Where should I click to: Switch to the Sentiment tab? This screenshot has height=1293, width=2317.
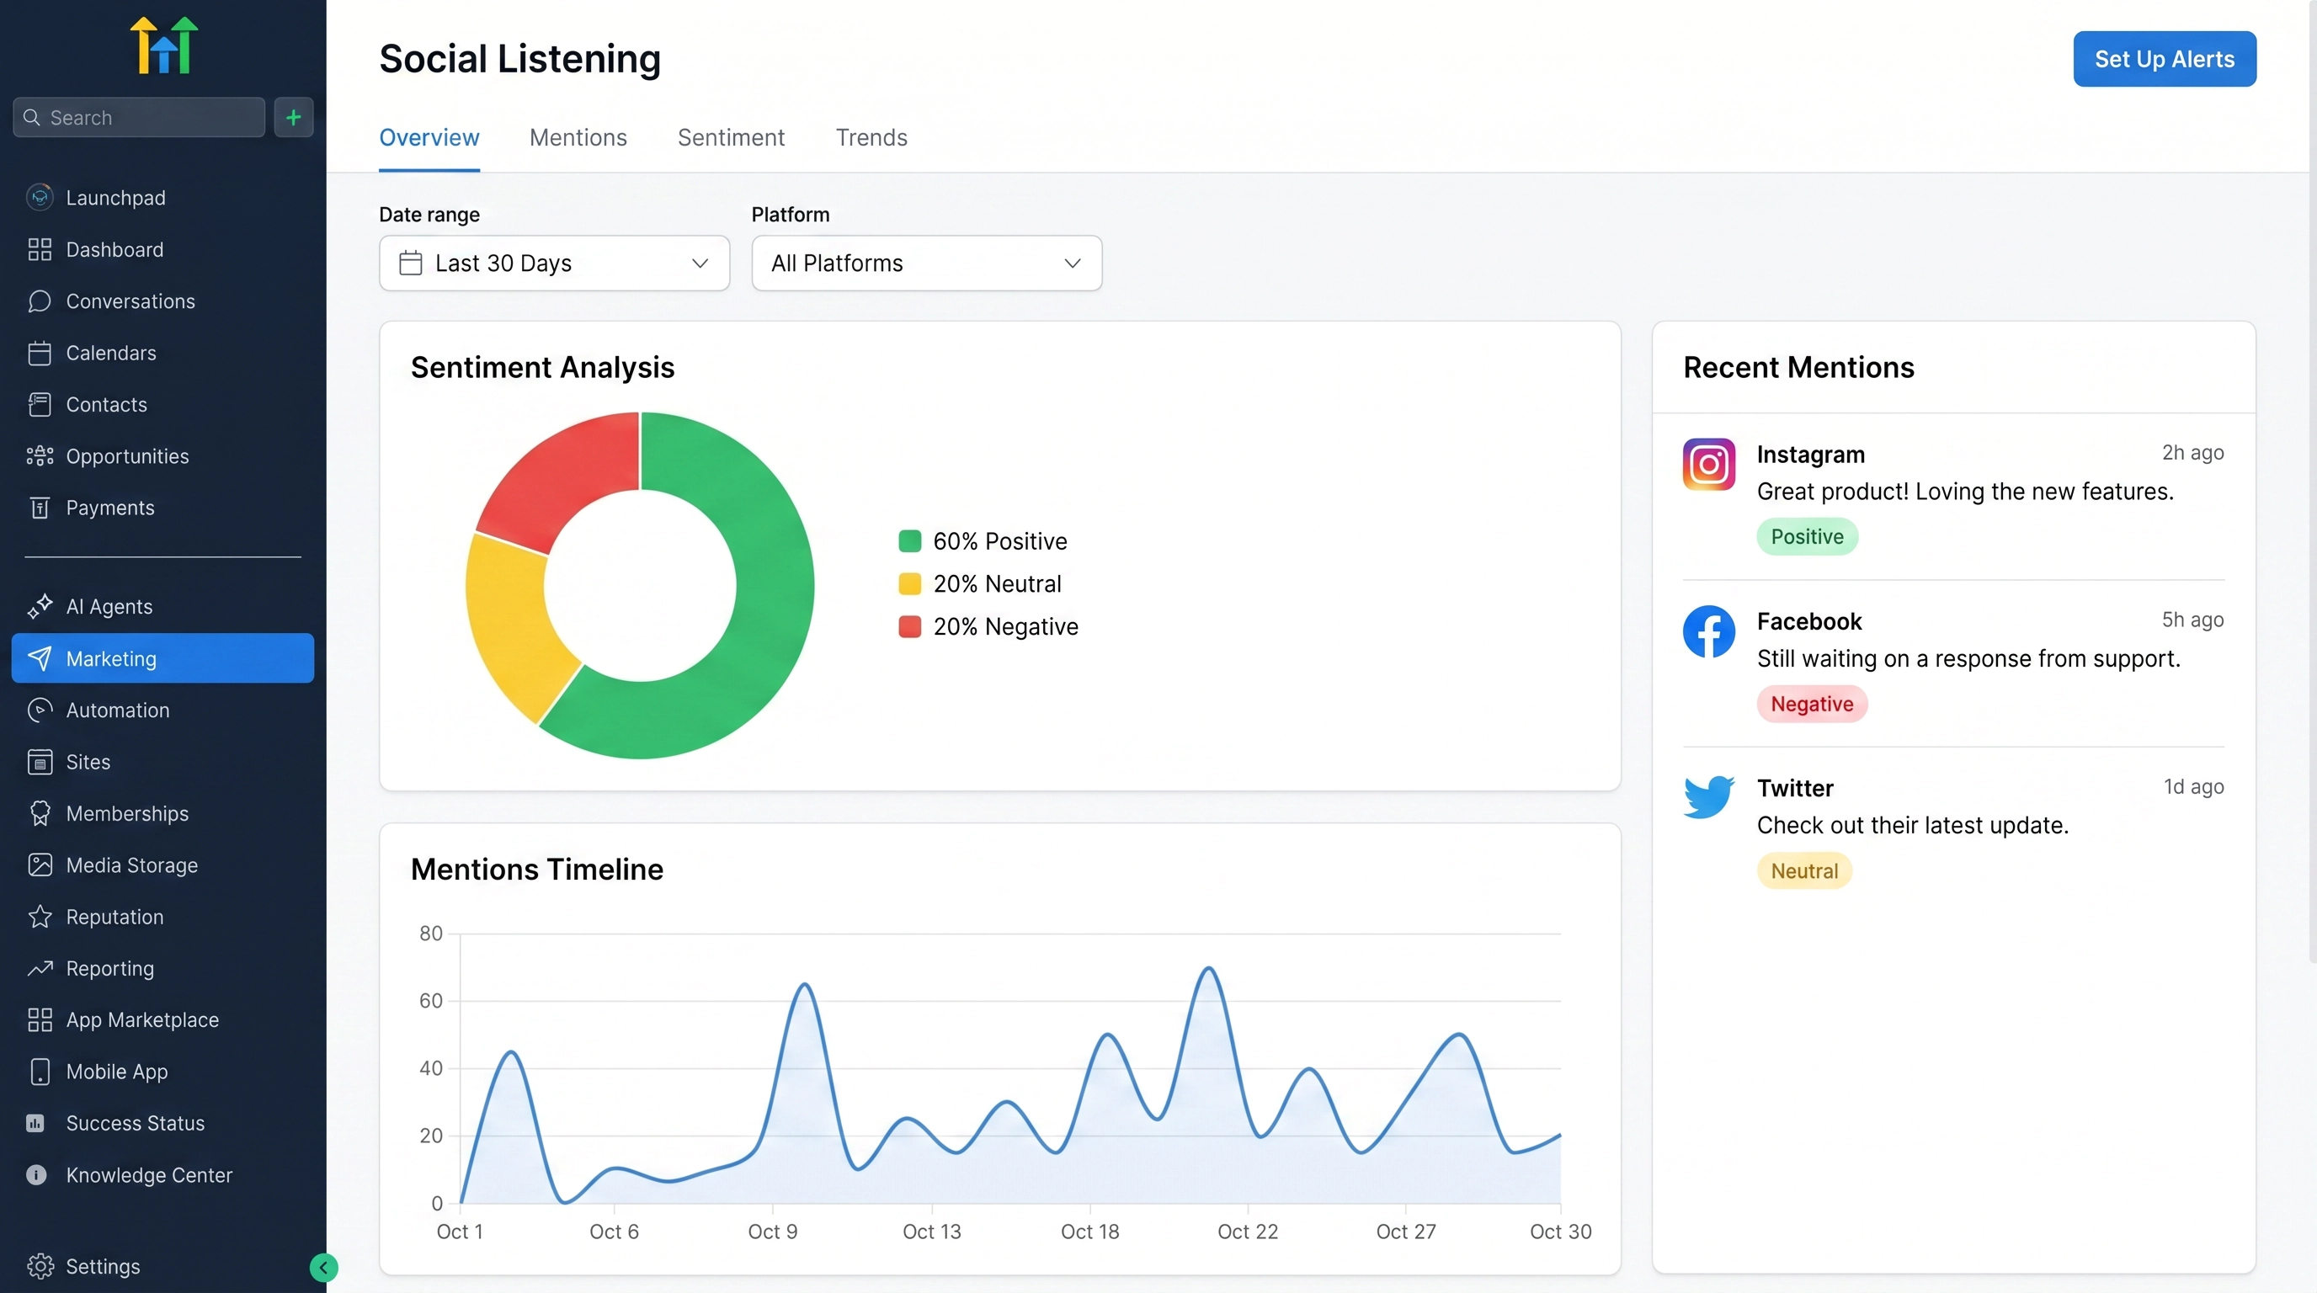tap(730, 137)
